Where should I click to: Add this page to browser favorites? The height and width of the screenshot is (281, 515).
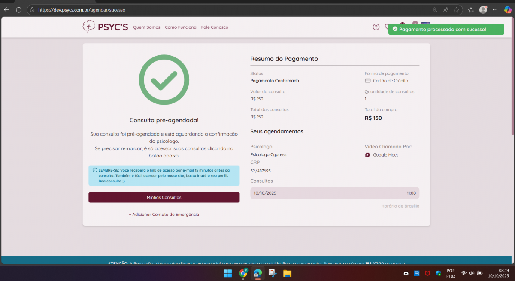[457, 10]
